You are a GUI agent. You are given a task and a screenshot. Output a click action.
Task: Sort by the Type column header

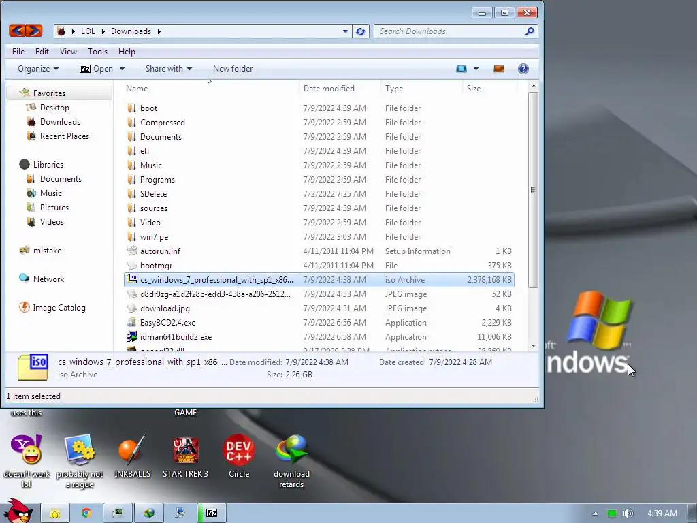[422, 88]
